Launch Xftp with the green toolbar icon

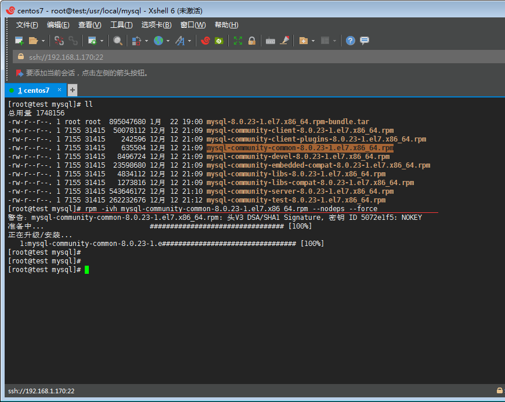tap(219, 41)
